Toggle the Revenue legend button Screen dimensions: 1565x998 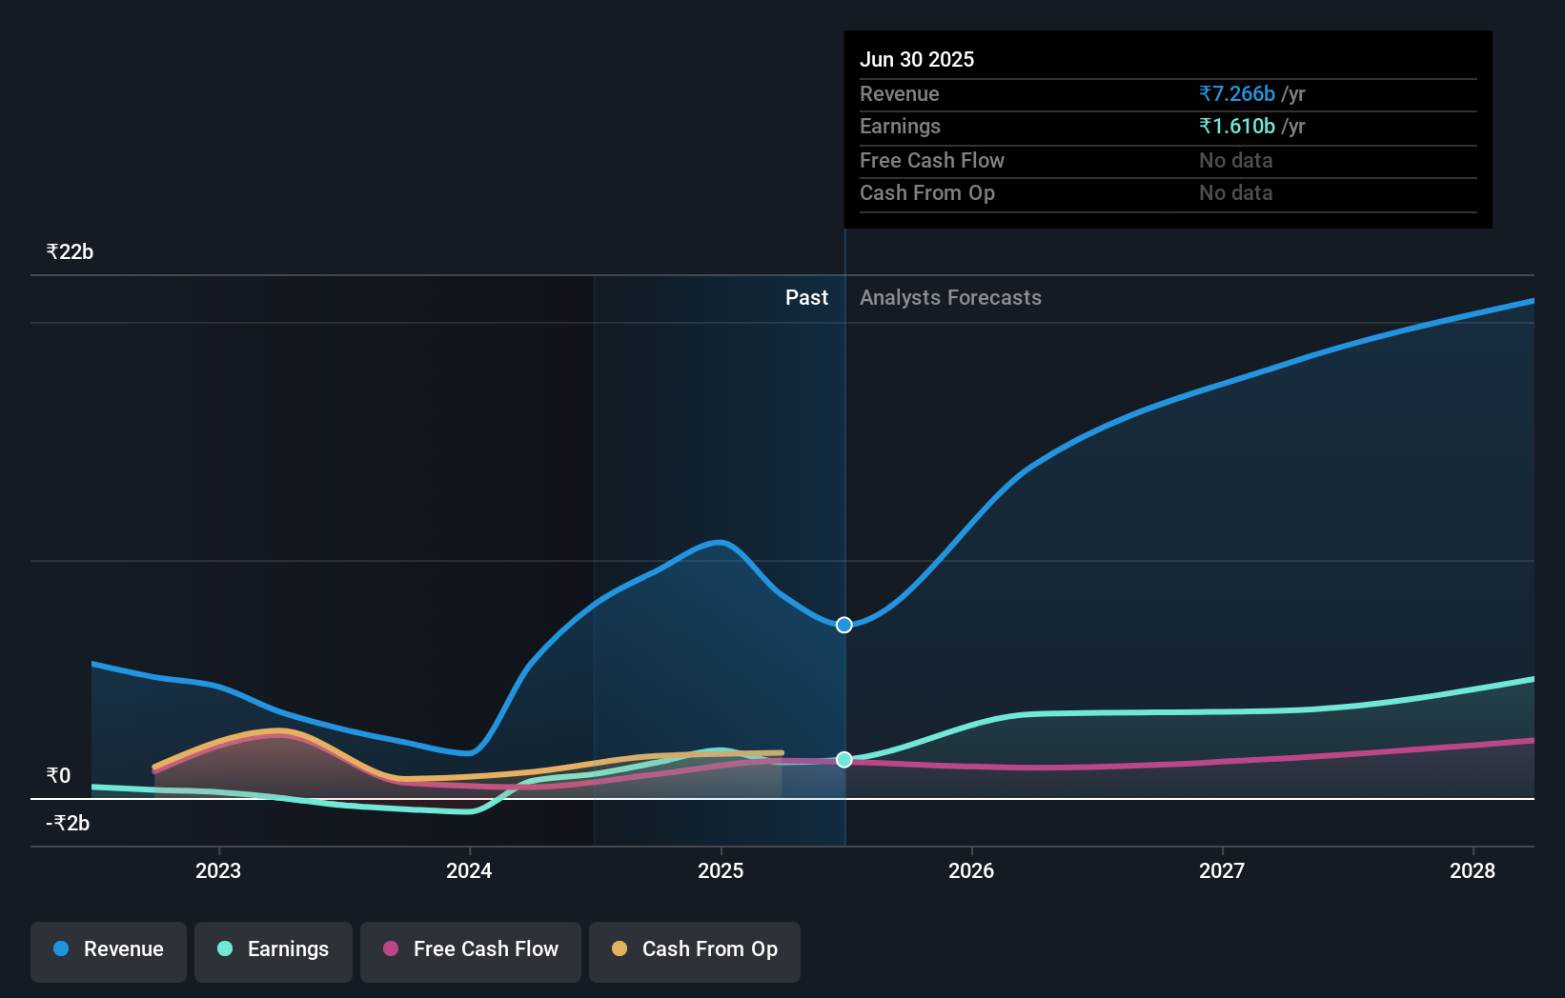point(109,951)
